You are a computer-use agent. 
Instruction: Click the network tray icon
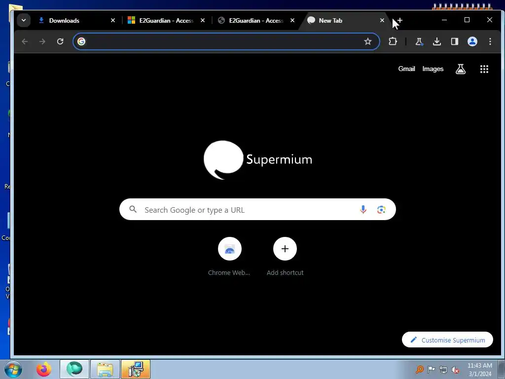443,370
